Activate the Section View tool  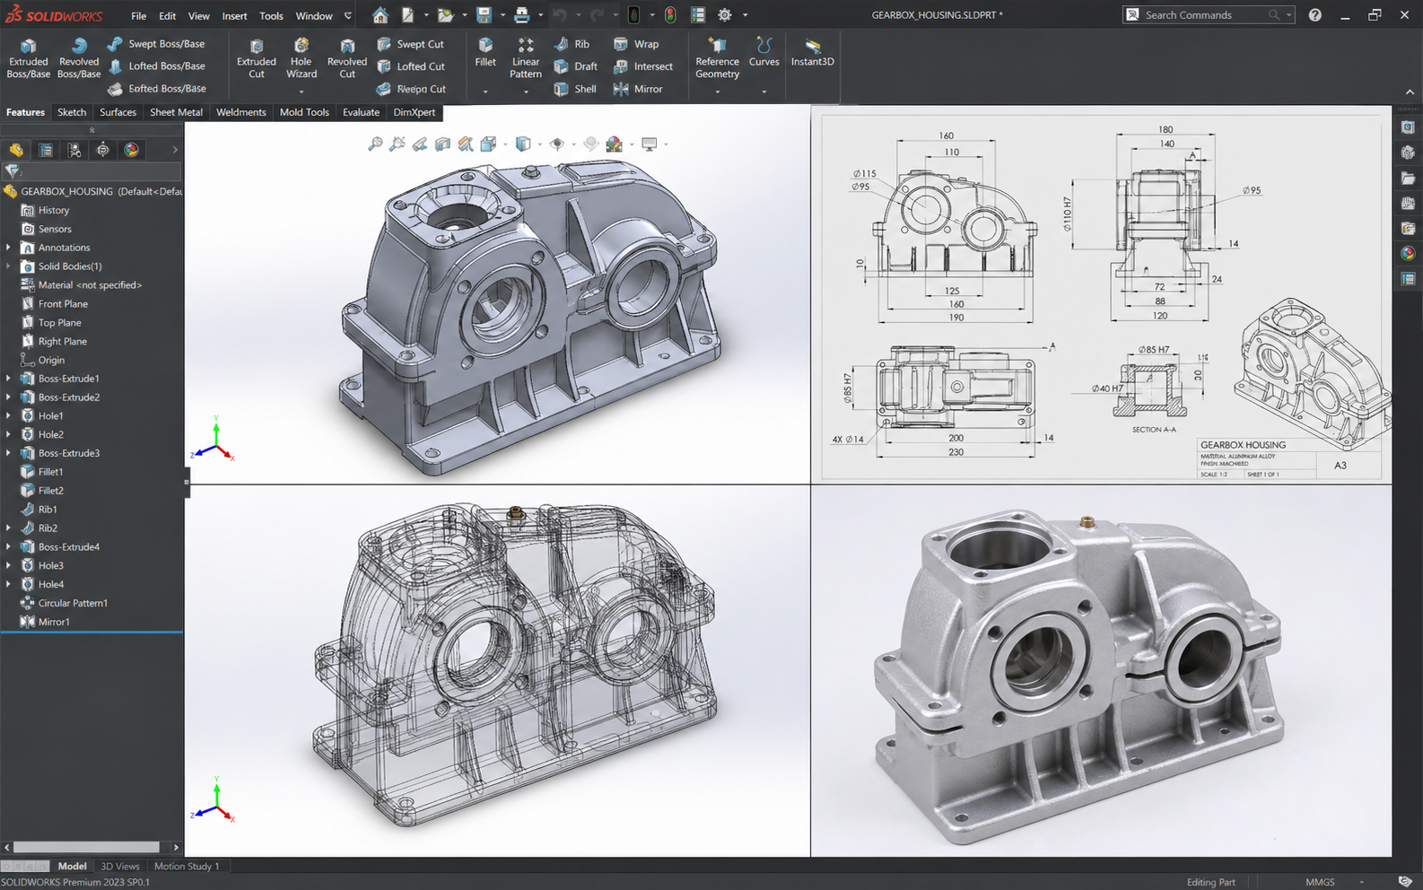(x=442, y=144)
